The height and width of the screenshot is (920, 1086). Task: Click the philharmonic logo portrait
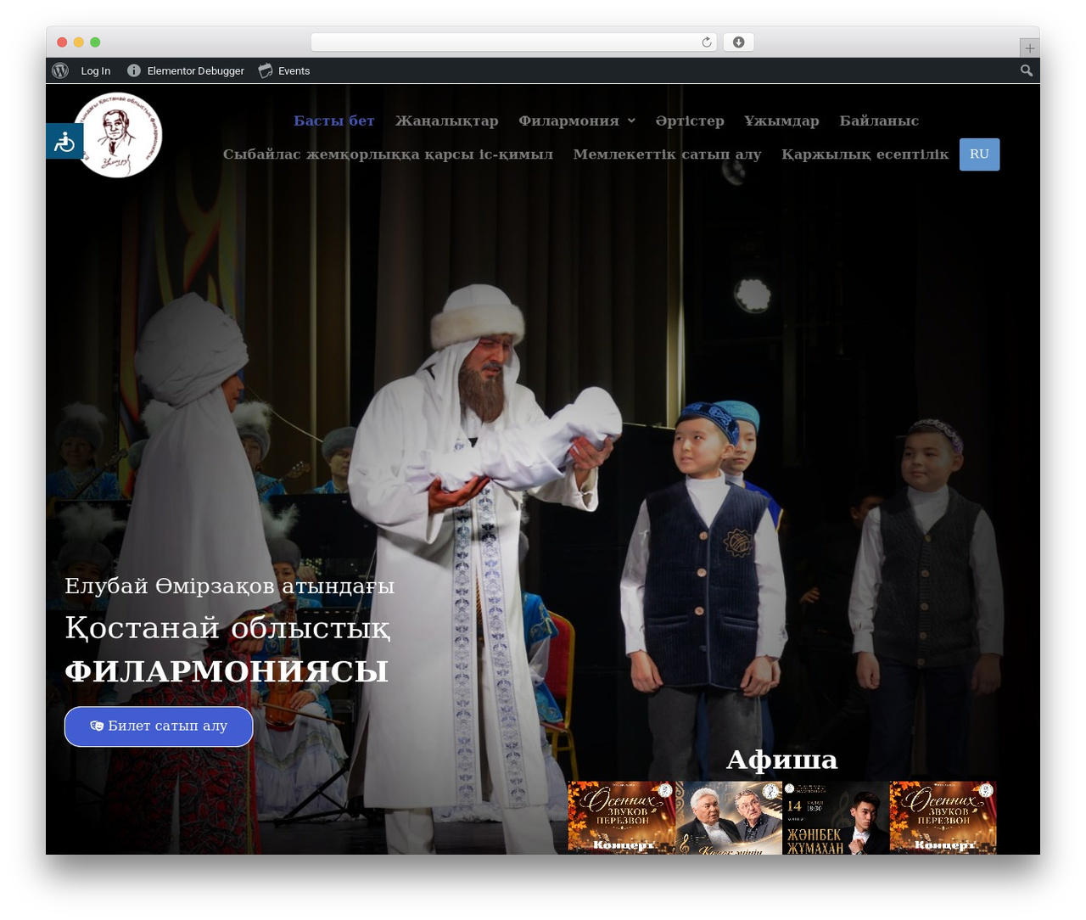point(118,135)
